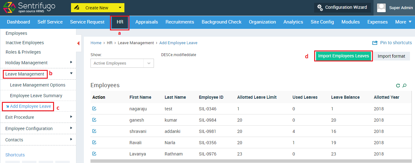The height and width of the screenshot is (163, 415).
Task: Open the Expenses menu
Action: tap(378, 22)
